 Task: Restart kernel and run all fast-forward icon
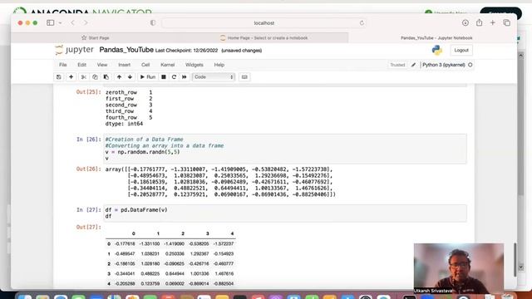(185, 77)
